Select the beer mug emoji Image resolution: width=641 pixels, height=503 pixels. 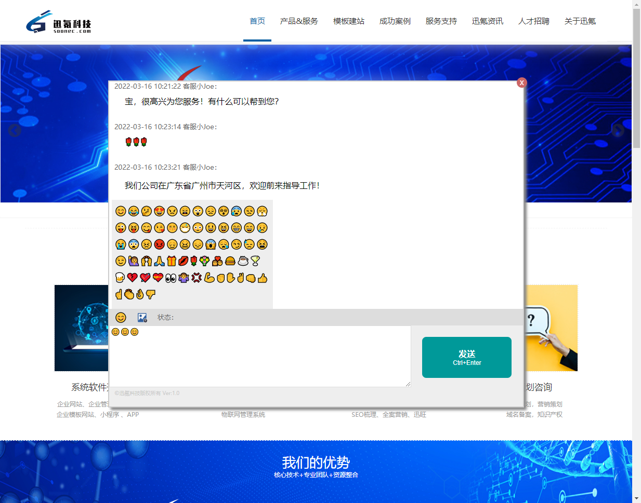click(120, 278)
